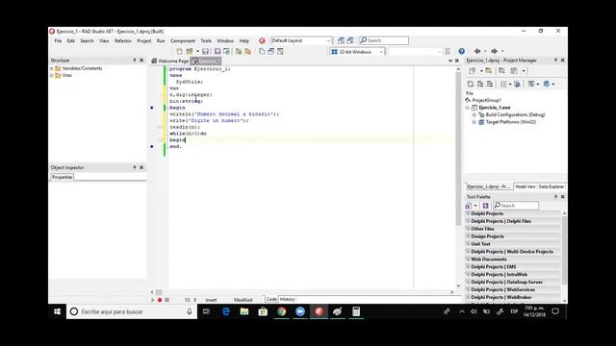Image resolution: width=616 pixels, height=346 pixels.
Task: Toggle breakpoint on the first begin line
Action: point(152,108)
